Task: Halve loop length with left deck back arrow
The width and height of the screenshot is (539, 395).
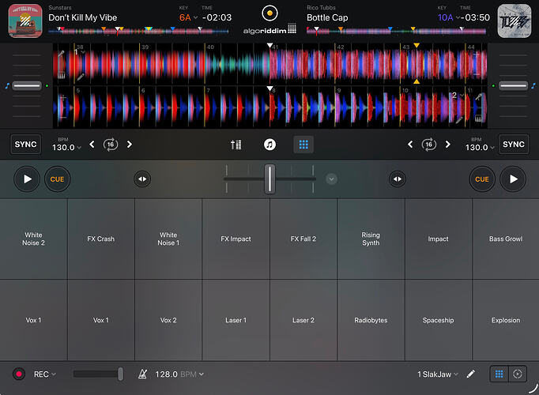Action: (x=92, y=145)
